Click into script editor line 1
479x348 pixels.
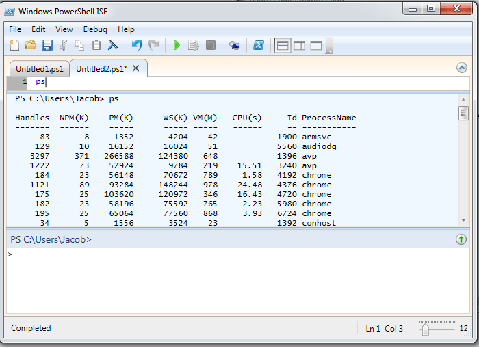pyautogui.click(x=248, y=82)
